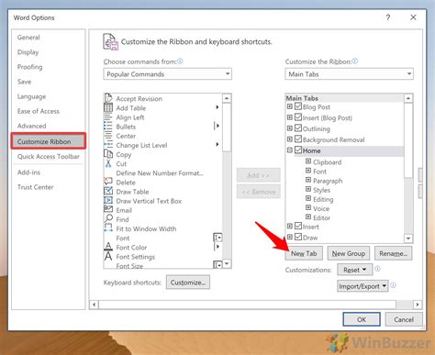The image size is (435, 355).
Task: Click the commands list scrollbar down arrow
Action: point(227,263)
